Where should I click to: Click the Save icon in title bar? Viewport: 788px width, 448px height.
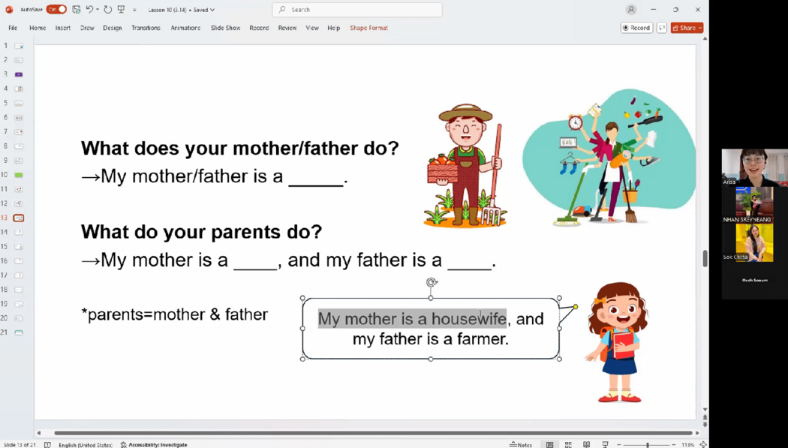tap(77, 10)
